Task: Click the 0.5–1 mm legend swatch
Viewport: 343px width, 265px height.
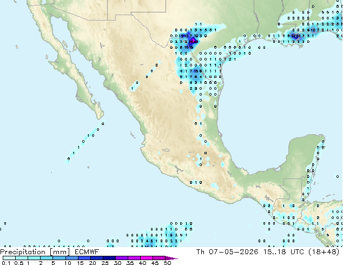Action: coord(22,258)
